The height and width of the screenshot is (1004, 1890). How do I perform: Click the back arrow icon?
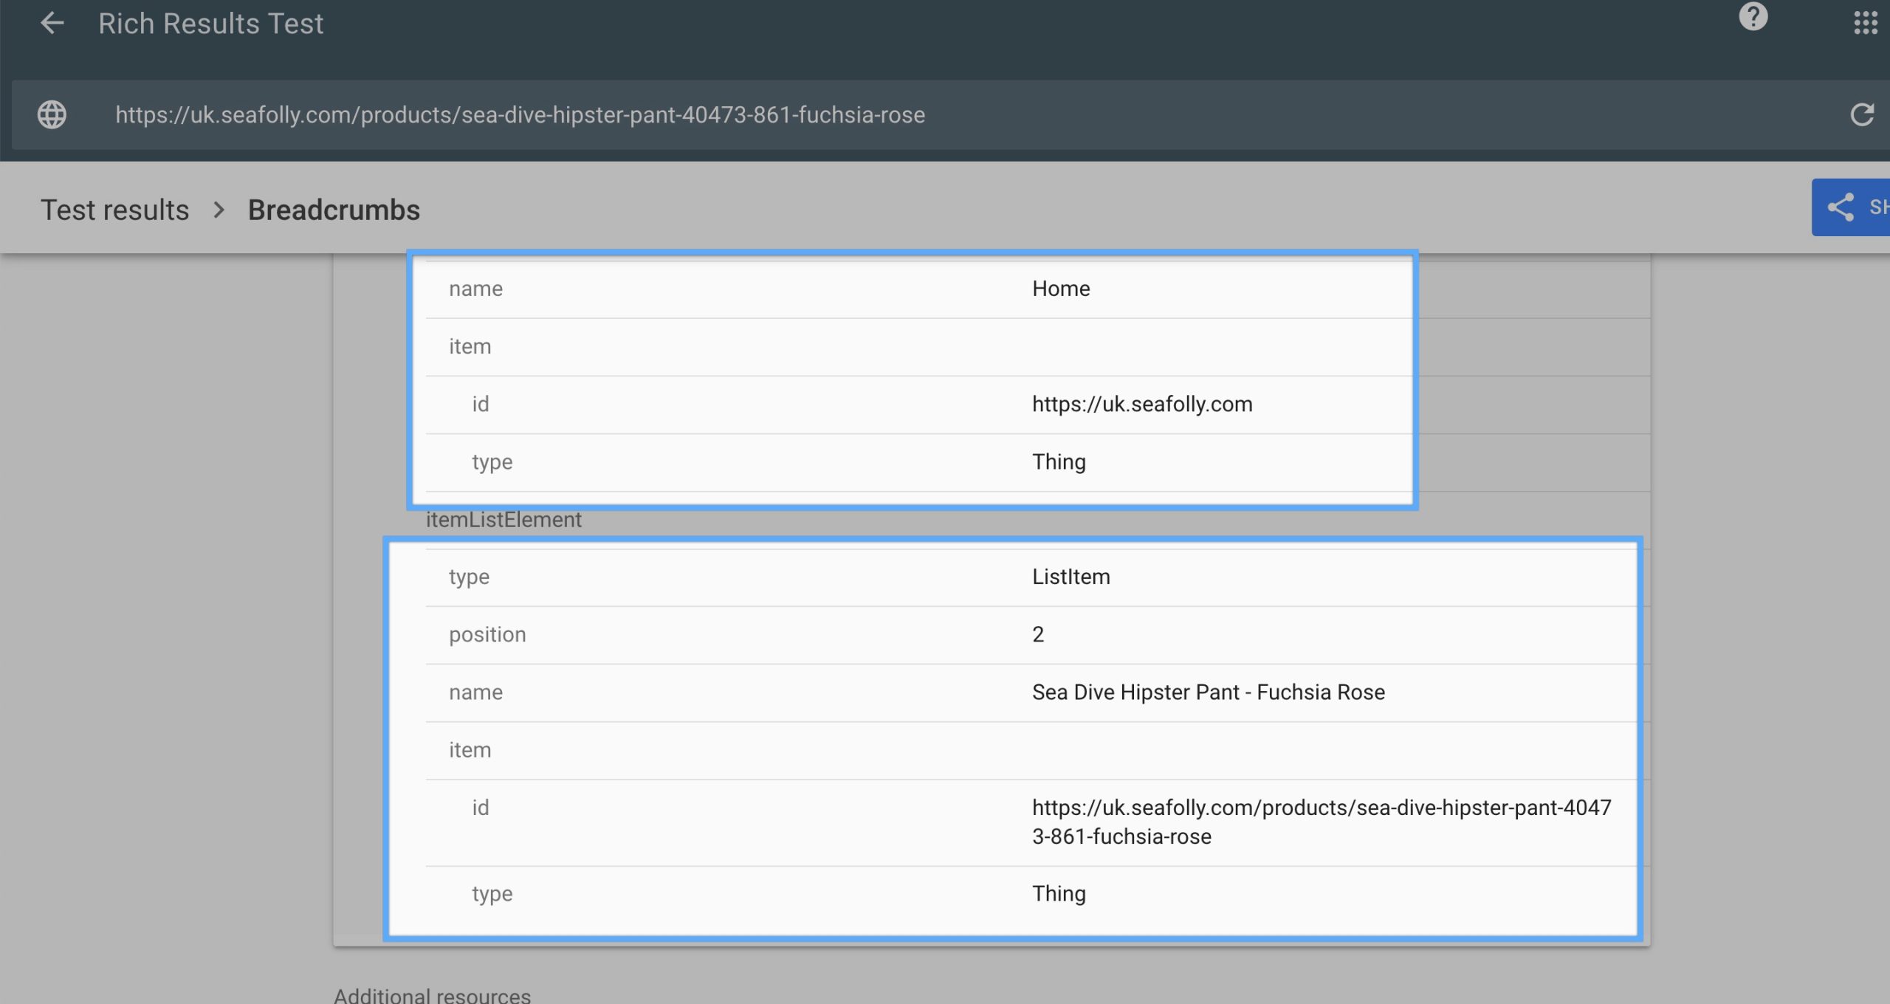pyautogui.click(x=52, y=23)
